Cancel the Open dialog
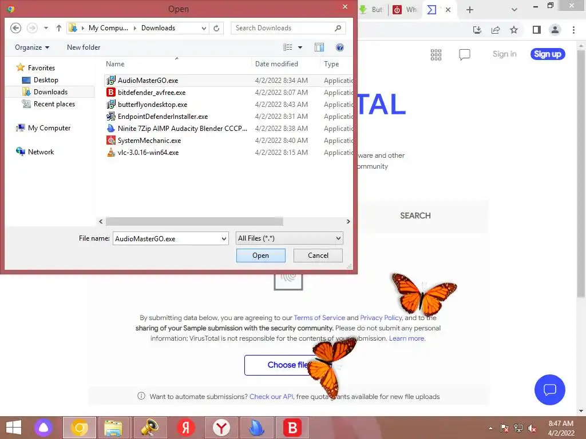The width and height of the screenshot is (586, 439). point(318,256)
